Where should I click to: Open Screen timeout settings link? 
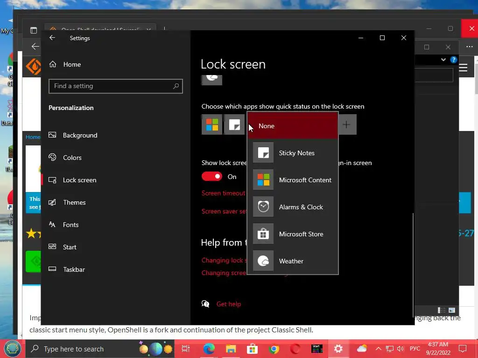click(224, 193)
